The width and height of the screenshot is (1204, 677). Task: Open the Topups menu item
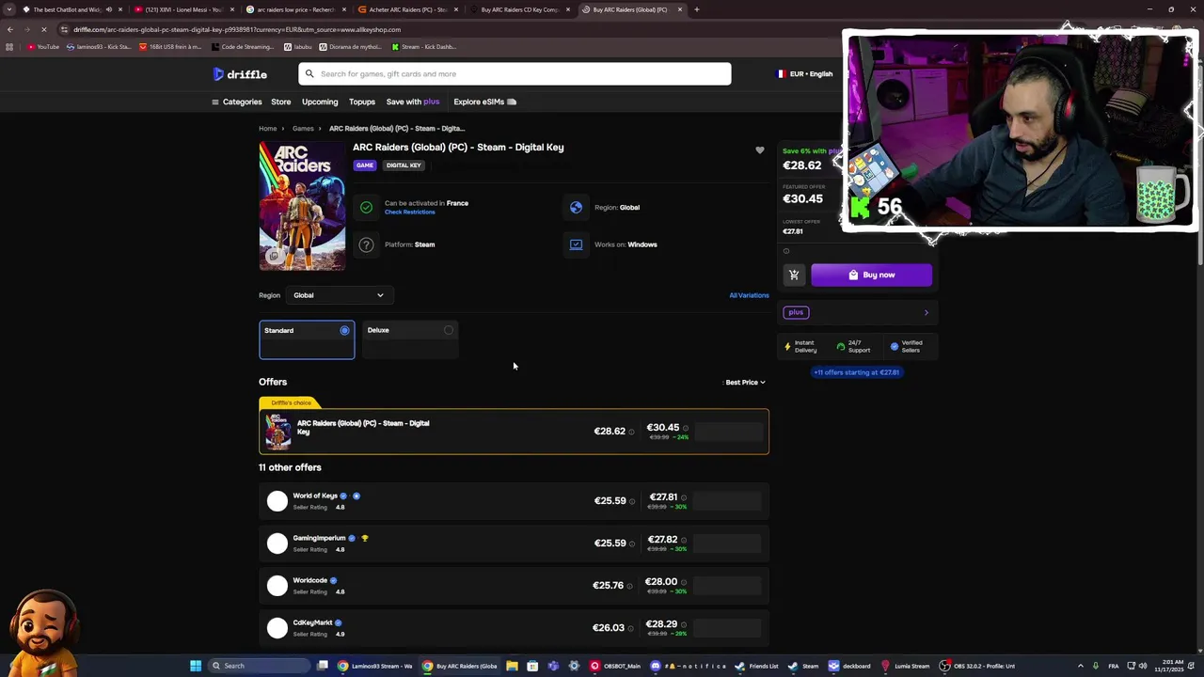tap(362, 102)
